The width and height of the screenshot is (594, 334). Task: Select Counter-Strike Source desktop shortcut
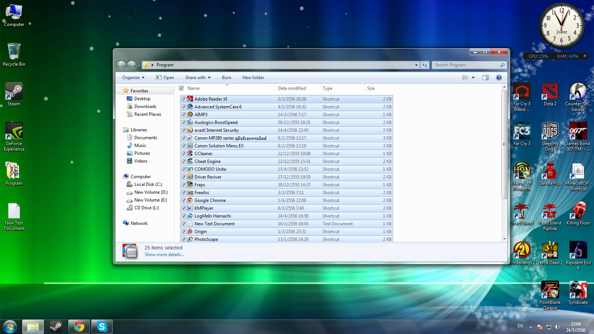tap(578, 97)
